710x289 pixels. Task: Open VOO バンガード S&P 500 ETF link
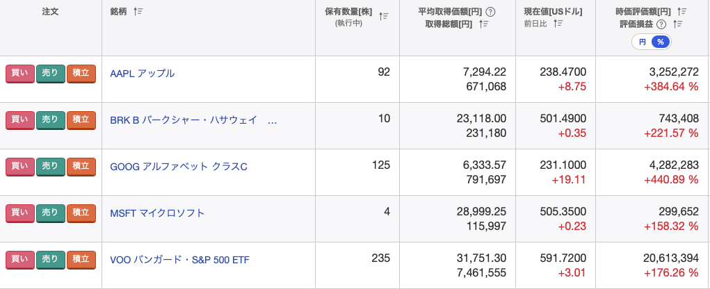[180, 260]
